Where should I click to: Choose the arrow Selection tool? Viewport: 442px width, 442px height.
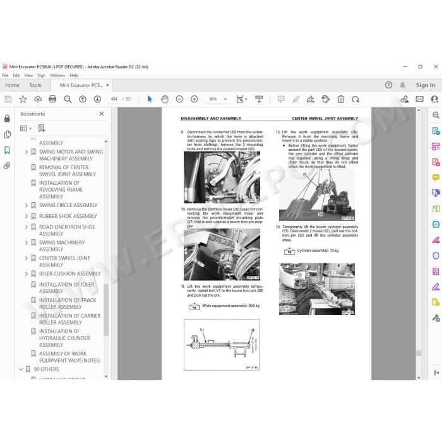click(150, 99)
